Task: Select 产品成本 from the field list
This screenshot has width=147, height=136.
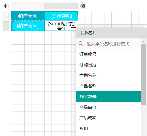Action: (108, 118)
